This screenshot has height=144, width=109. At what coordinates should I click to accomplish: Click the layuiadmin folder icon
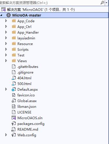click(x=14, y=38)
